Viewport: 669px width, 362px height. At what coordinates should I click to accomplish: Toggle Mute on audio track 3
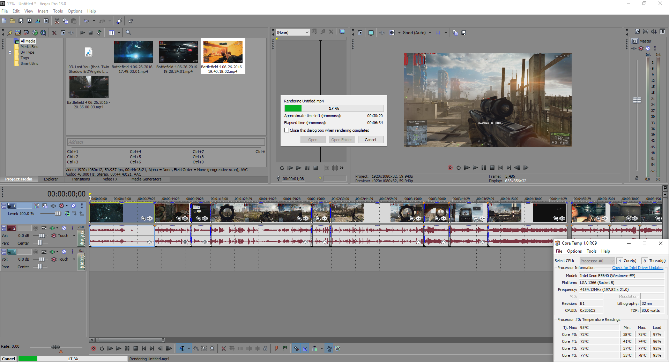[64, 252]
